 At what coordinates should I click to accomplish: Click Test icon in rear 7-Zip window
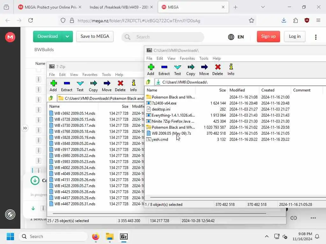(x=80, y=83)
